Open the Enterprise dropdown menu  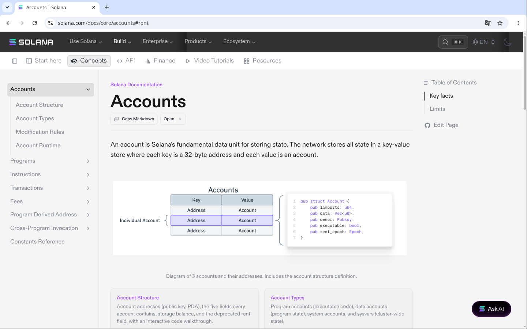[158, 42]
